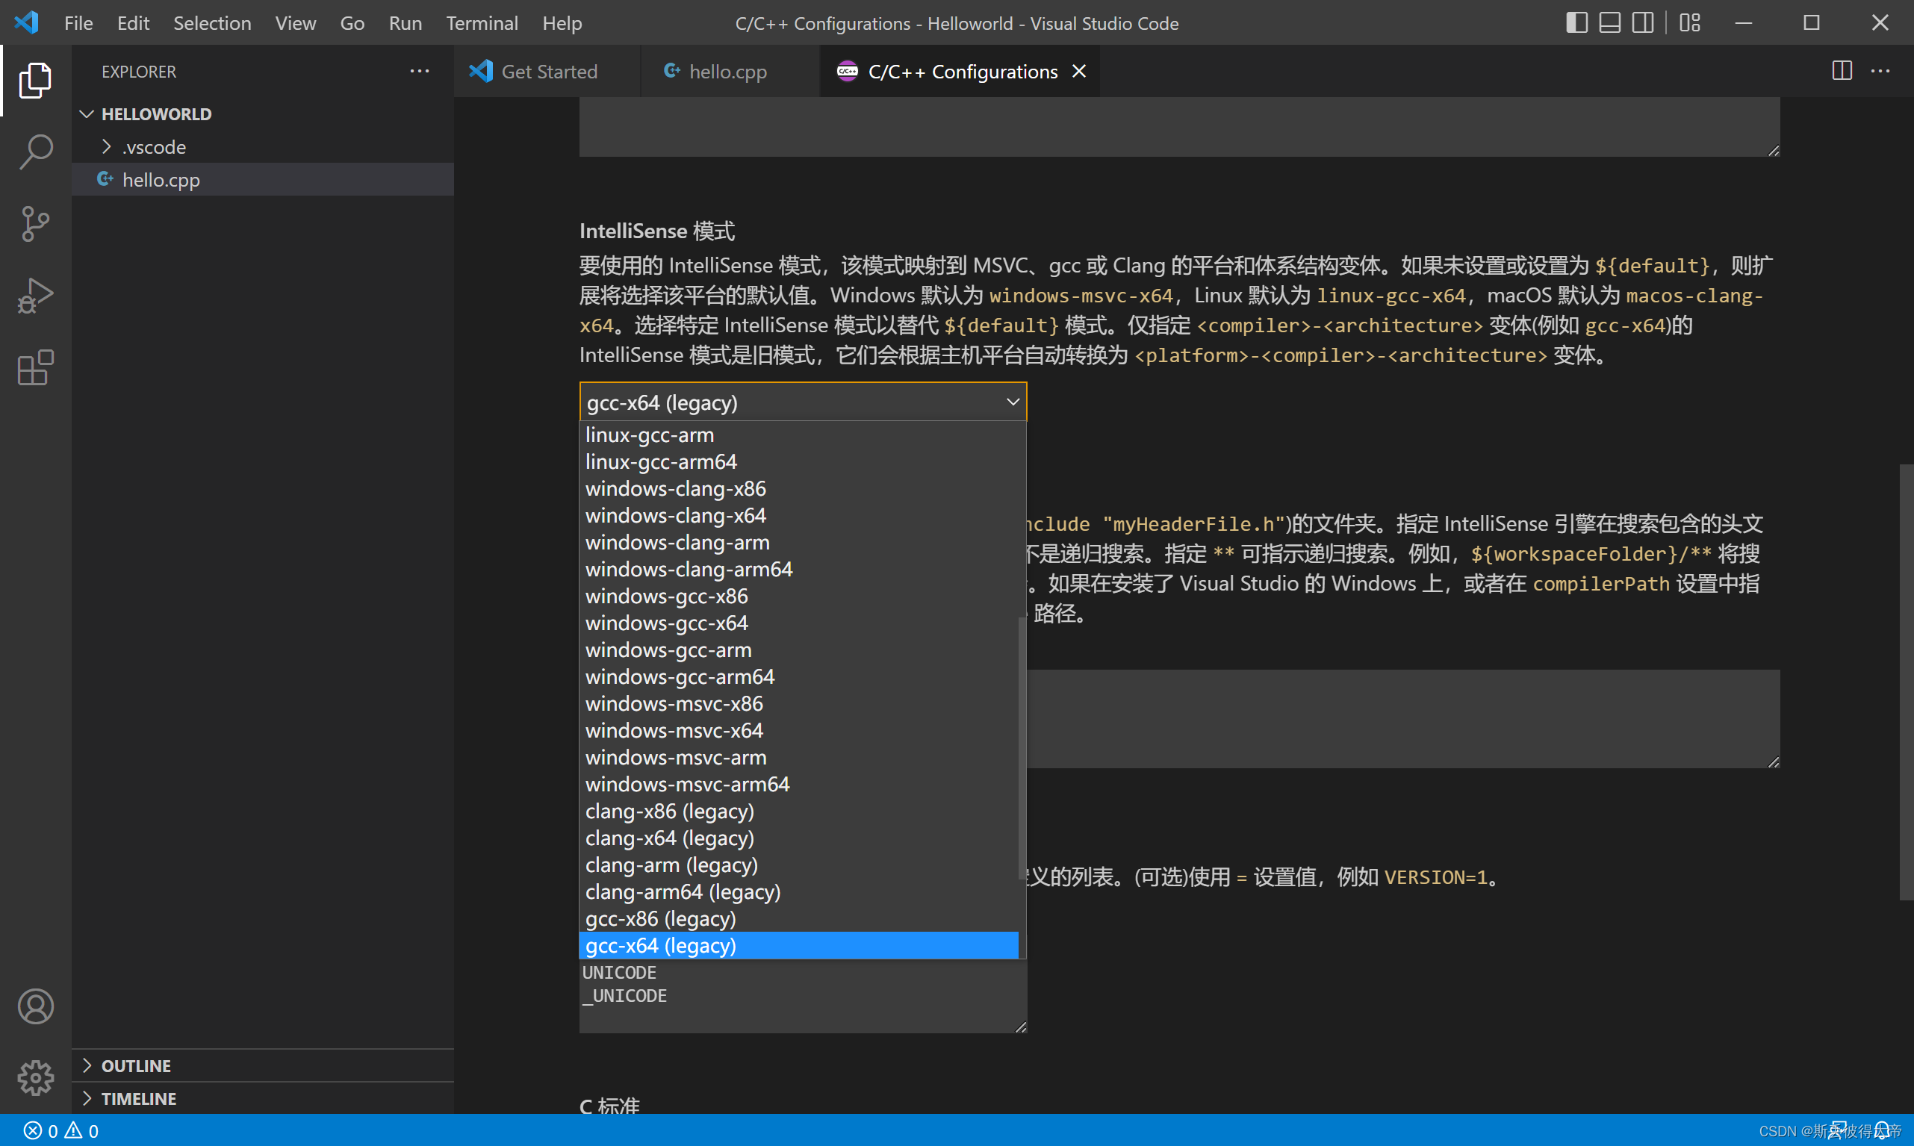Choose clang-arm (legacy) option

[798, 865]
